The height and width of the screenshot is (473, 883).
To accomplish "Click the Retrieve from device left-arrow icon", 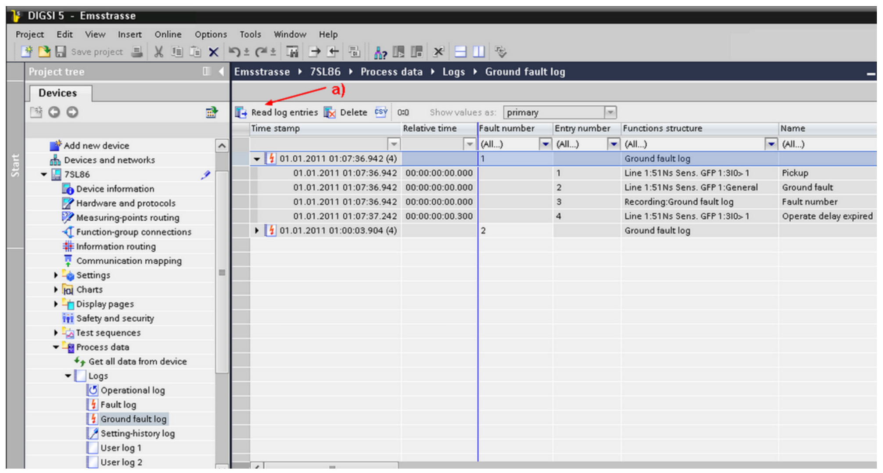I will pos(334,52).
